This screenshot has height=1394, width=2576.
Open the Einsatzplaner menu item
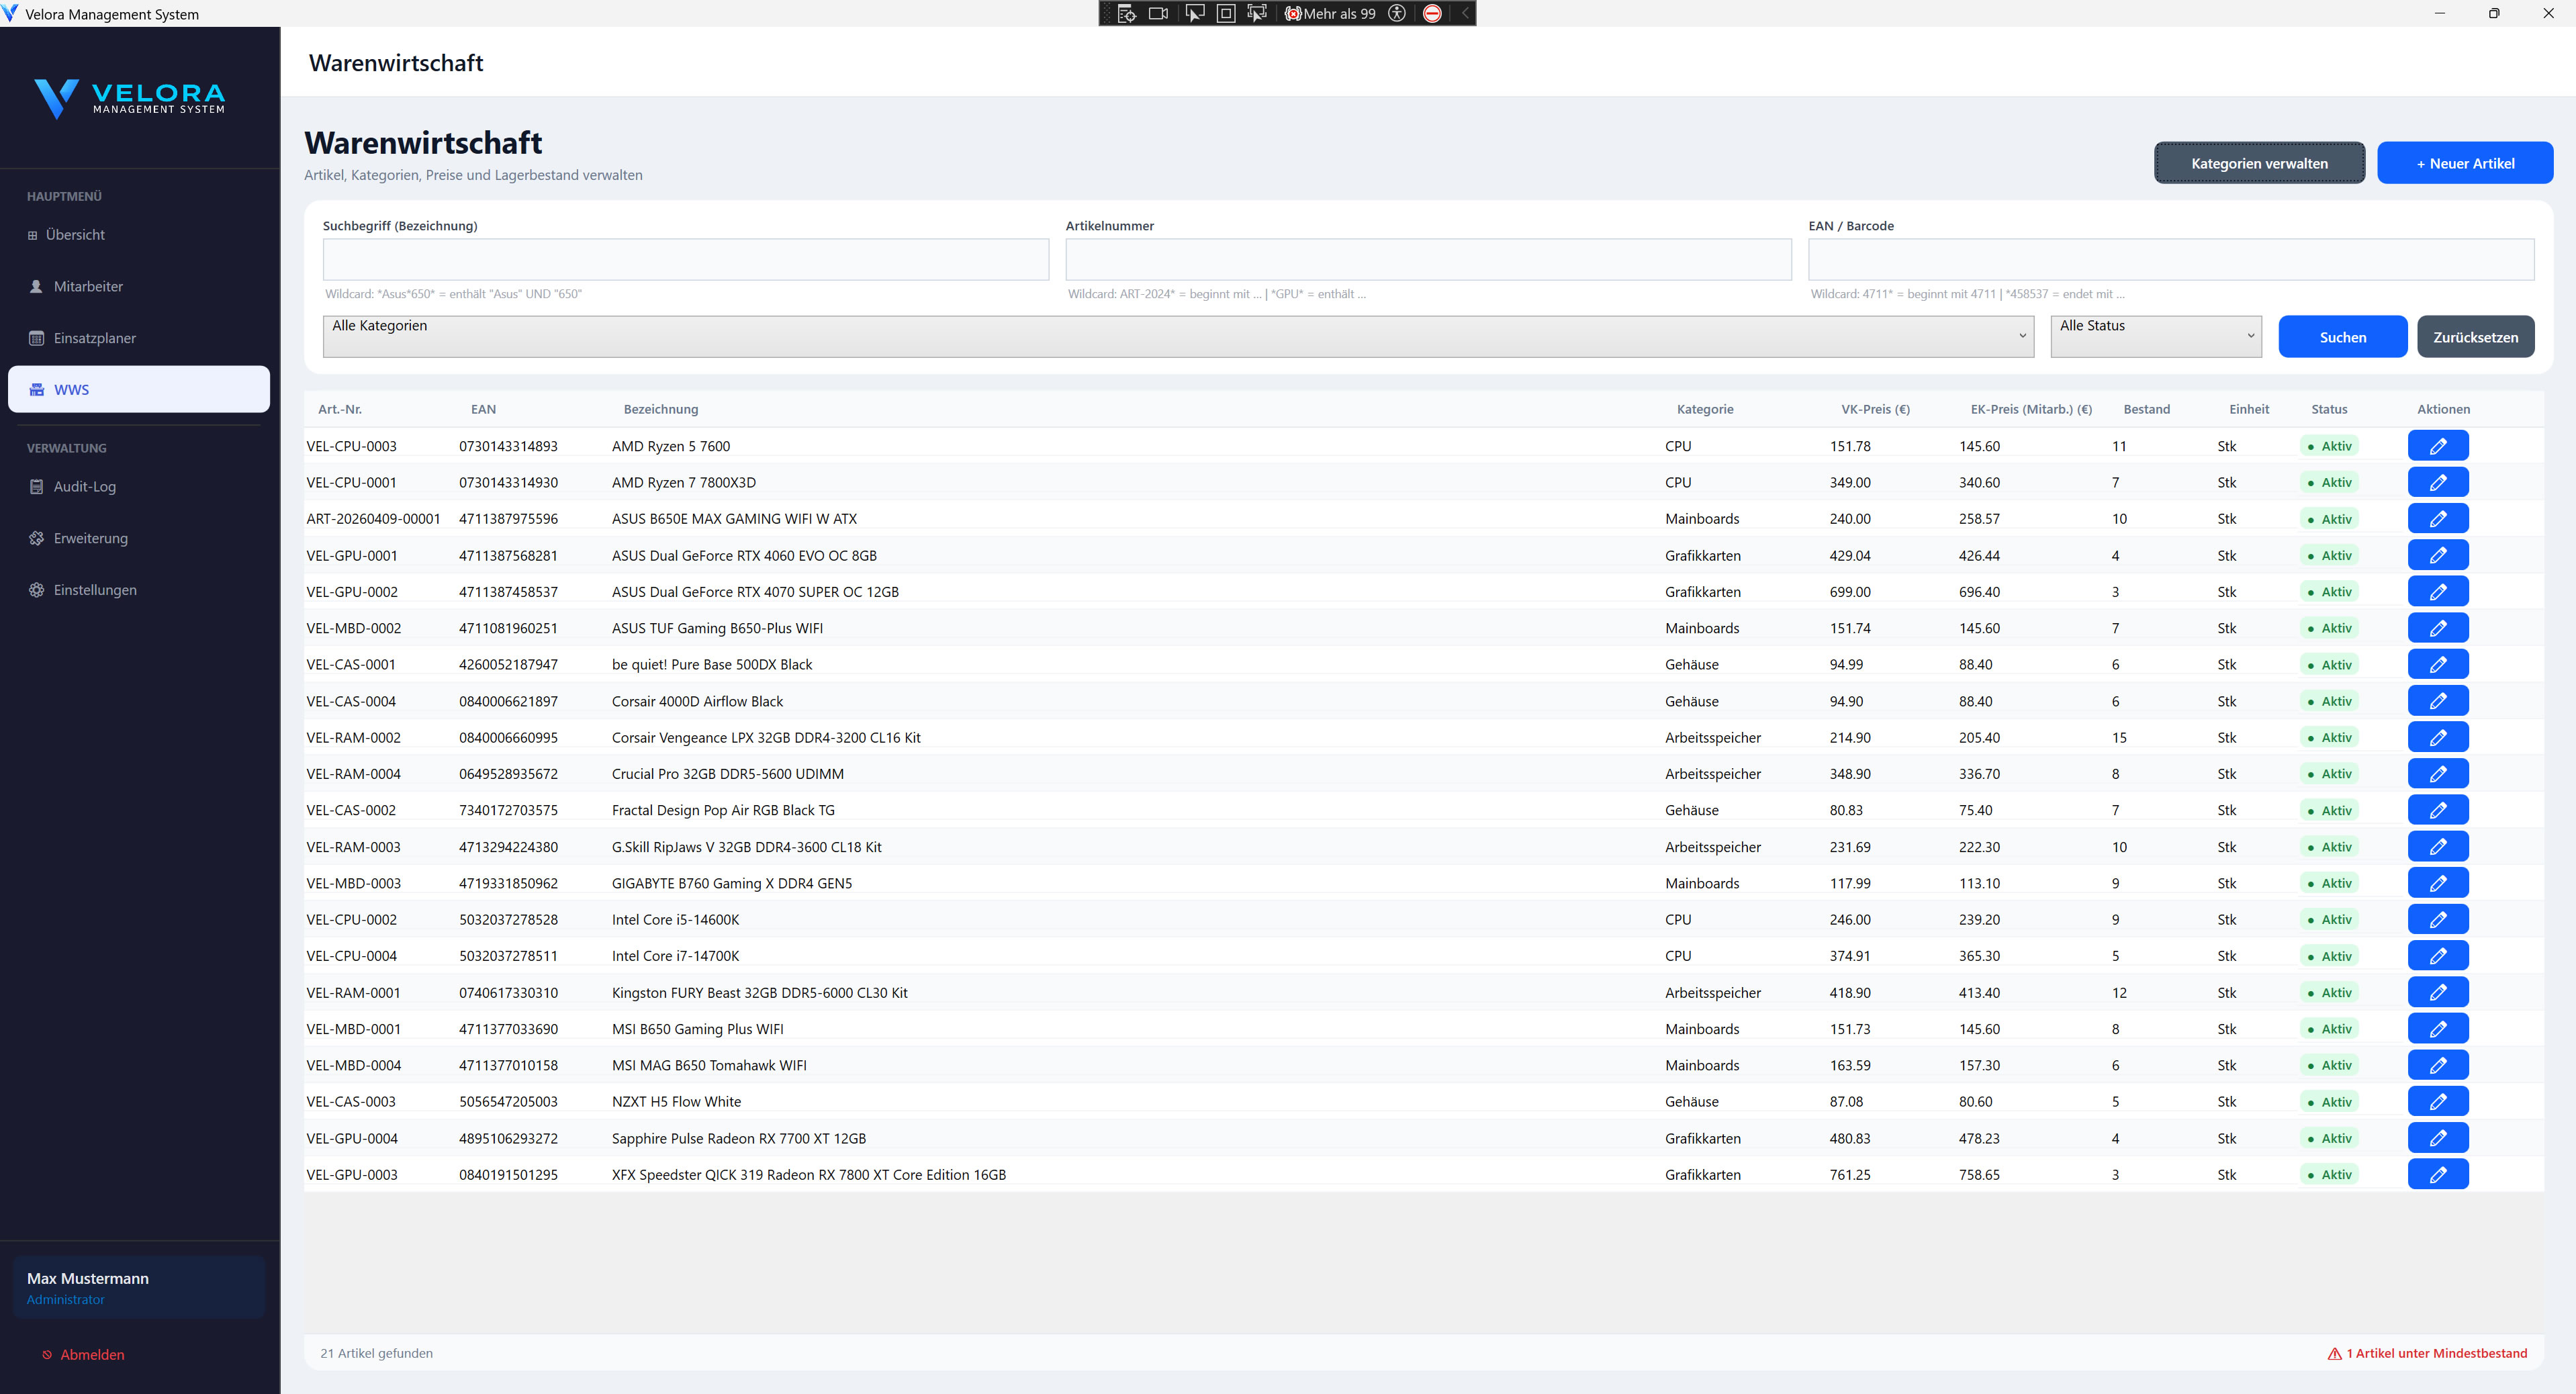[x=95, y=338]
